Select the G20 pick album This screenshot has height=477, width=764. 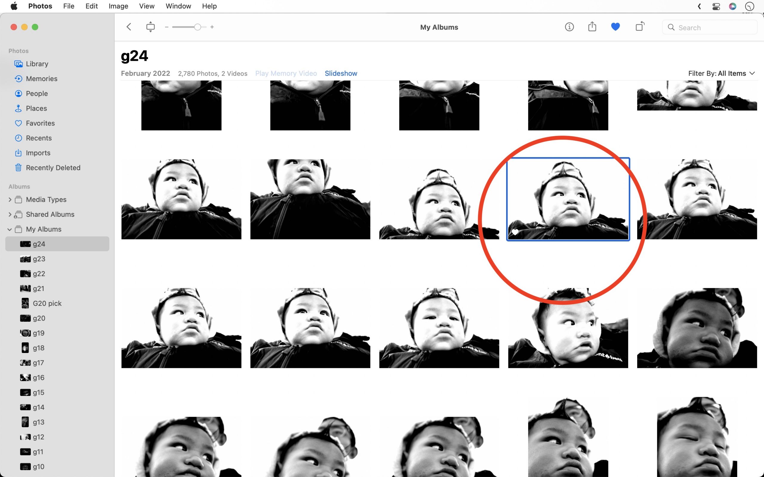(57, 303)
